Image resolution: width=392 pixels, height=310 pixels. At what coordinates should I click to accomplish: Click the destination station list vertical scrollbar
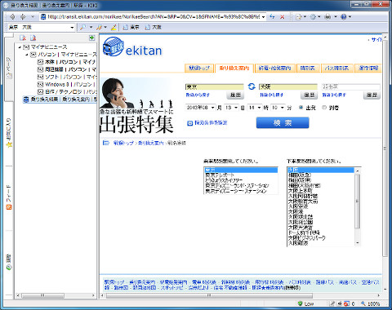[358, 206]
